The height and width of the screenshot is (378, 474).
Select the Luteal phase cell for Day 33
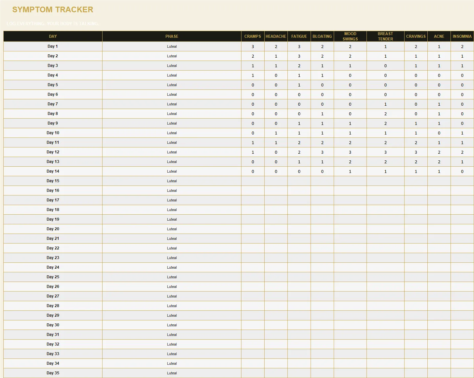click(x=172, y=354)
